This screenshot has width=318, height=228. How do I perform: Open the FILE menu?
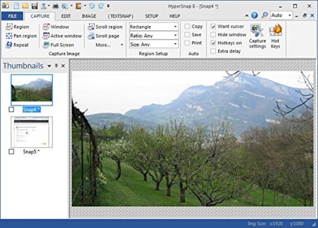click(x=12, y=16)
